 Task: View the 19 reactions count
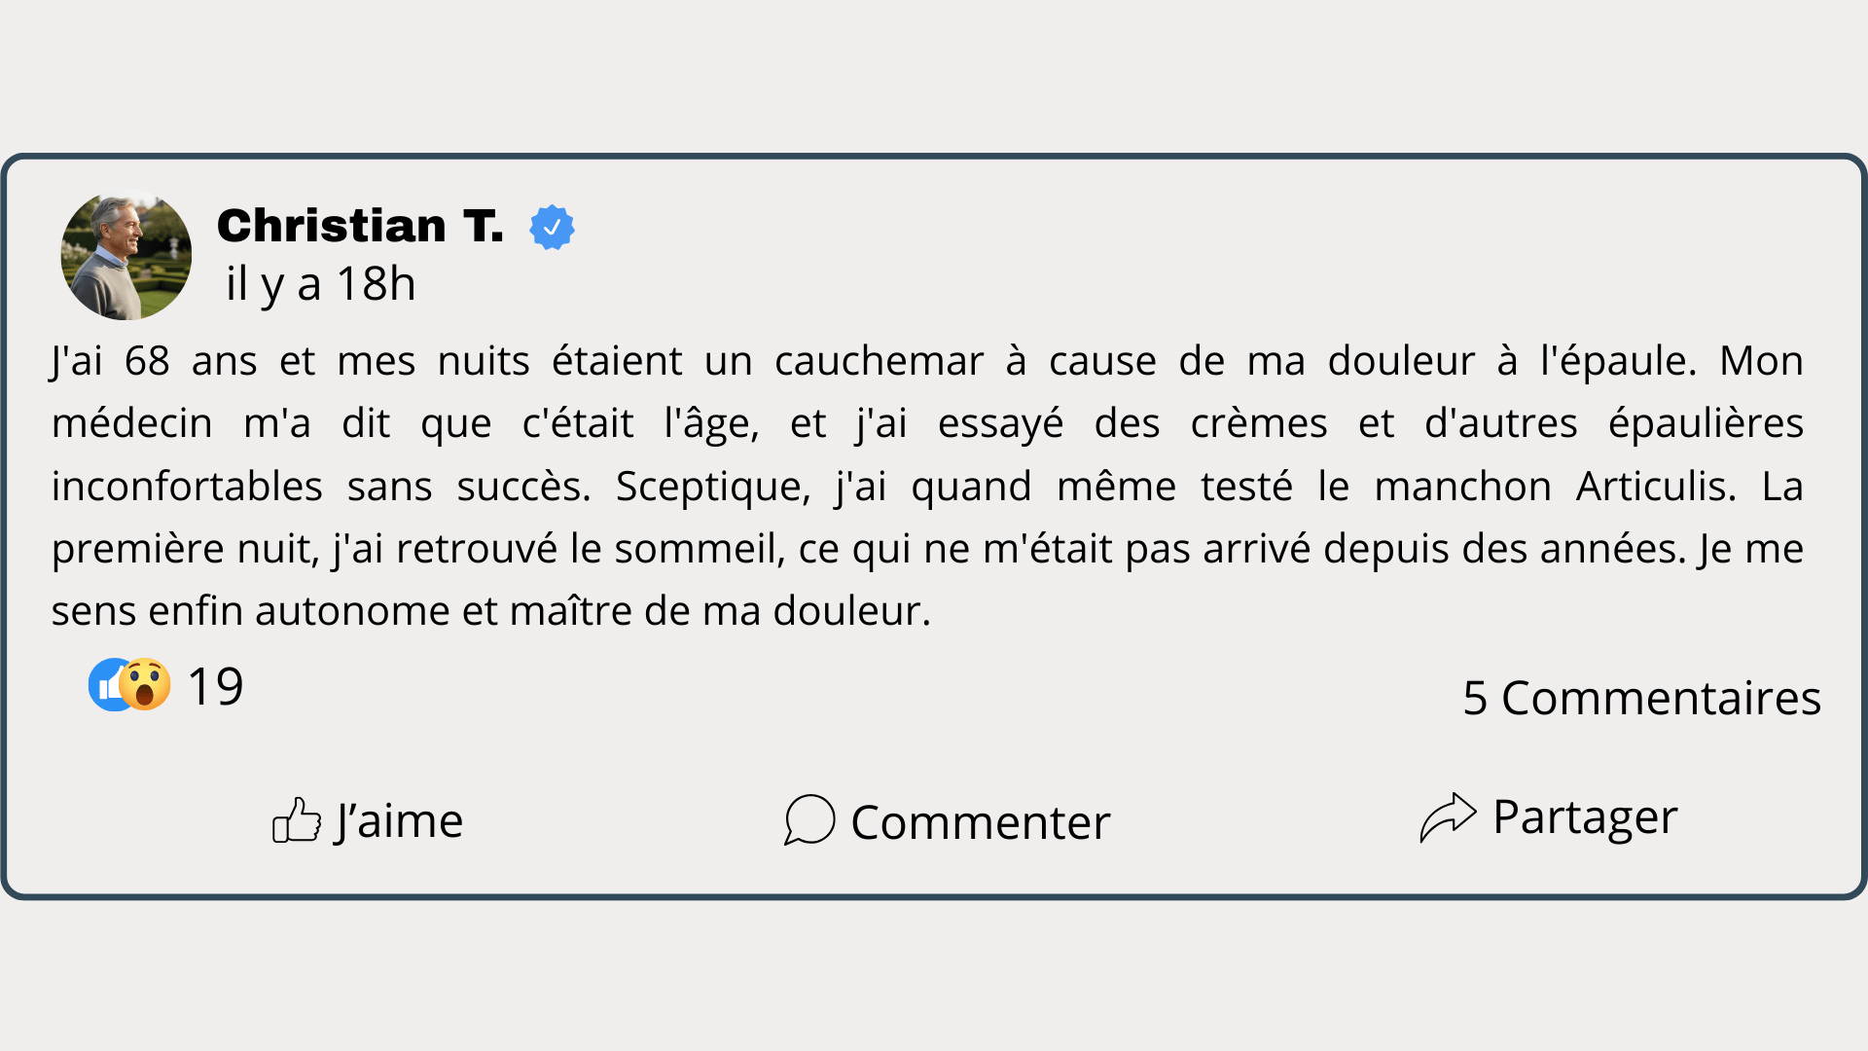pyautogui.click(x=215, y=686)
